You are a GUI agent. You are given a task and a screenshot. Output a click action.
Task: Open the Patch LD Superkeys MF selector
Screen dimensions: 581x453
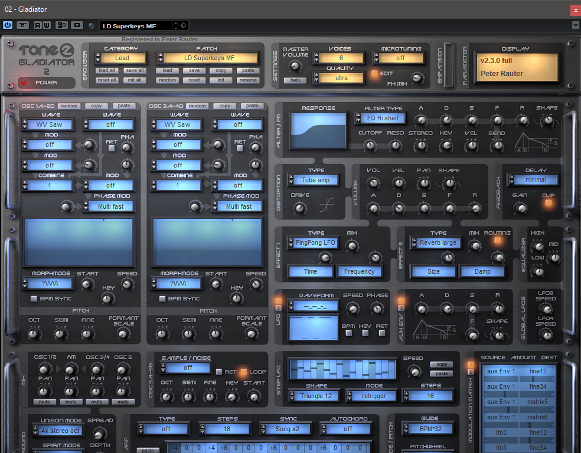(x=209, y=58)
